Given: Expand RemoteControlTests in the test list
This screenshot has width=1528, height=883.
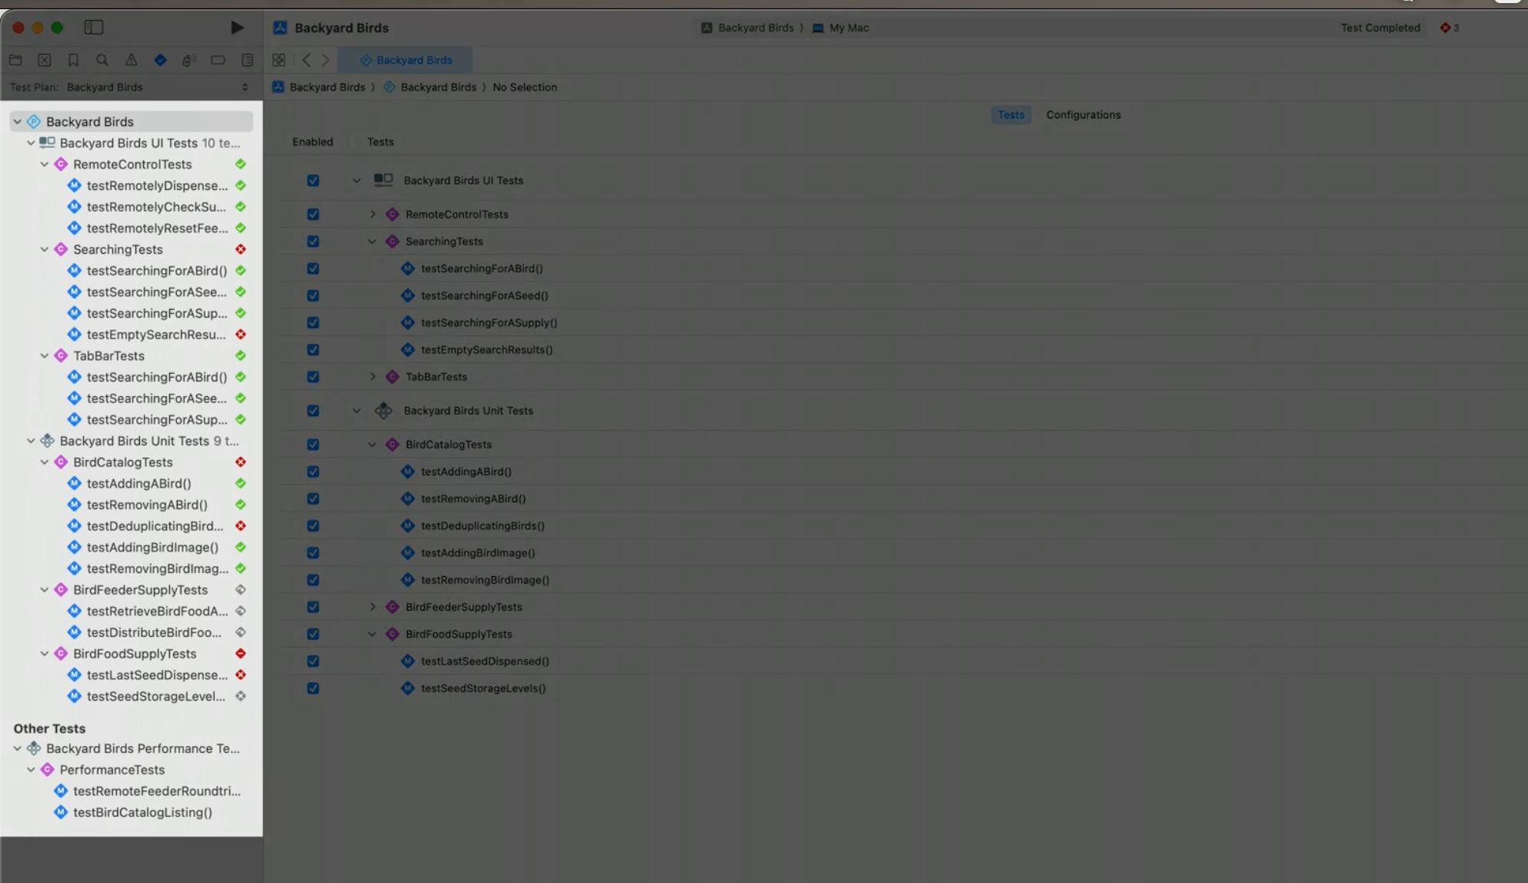Looking at the screenshot, I should [373, 214].
